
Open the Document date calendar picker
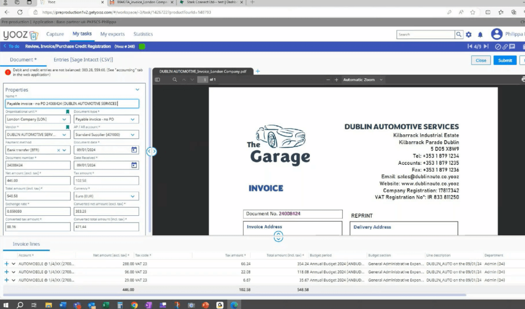coord(134,150)
